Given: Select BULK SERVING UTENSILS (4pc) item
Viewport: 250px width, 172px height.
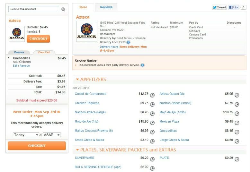Looking at the screenshot, I should (98, 167).
